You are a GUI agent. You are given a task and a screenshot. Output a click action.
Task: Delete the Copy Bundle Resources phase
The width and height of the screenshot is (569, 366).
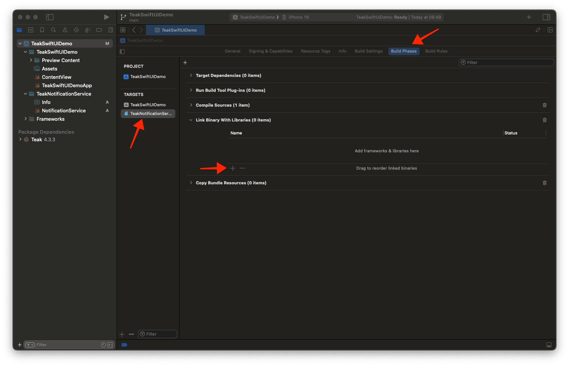[x=545, y=183]
